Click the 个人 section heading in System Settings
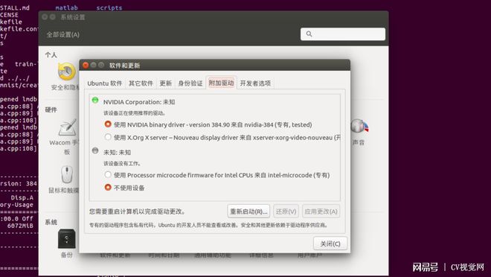This screenshot has width=491, height=277. 51,55
